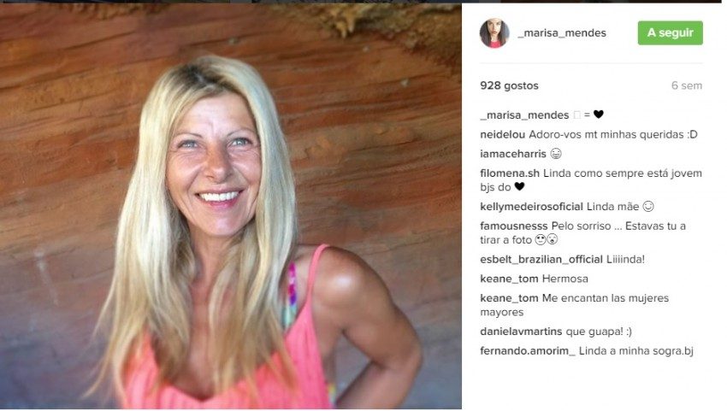
Task: Open keane_tom profile from Hermosa comment
Action: 509,279
